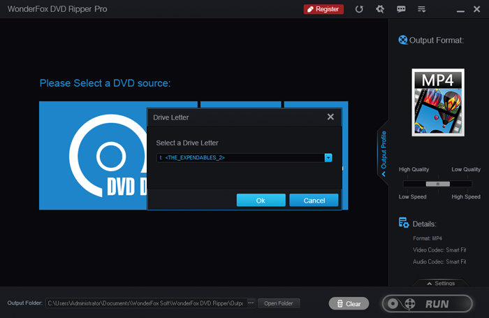Confirm with the Ok button
This screenshot has height=318, width=489.
click(x=261, y=200)
